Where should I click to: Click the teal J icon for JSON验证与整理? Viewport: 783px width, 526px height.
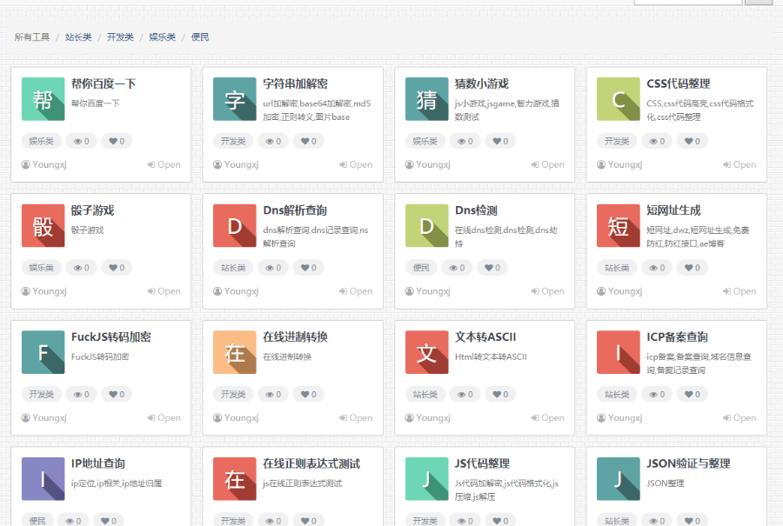tap(618, 479)
